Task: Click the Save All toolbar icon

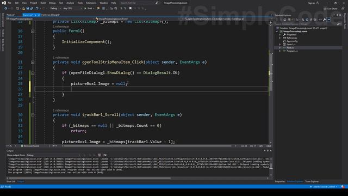Action: [x=32, y=8]
